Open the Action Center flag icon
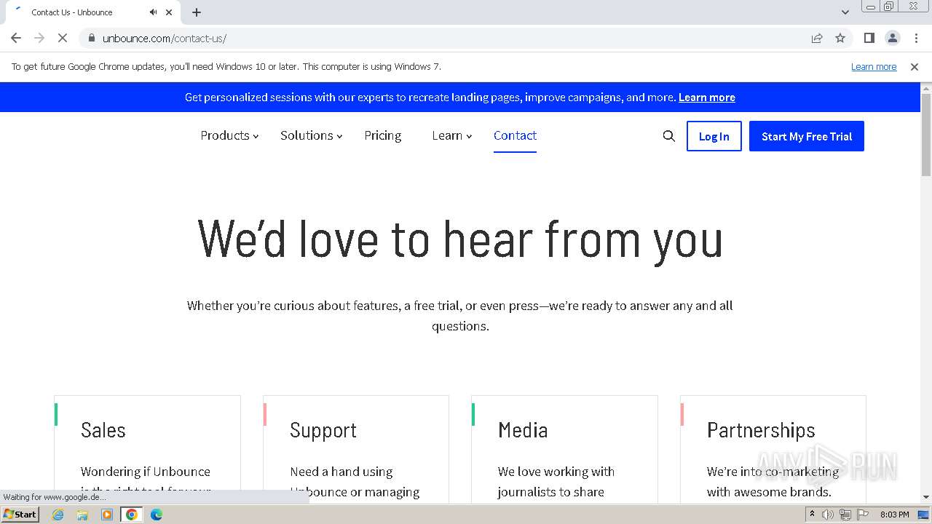Viewport: 932px width, 524px height. click(x=861, y=515)
